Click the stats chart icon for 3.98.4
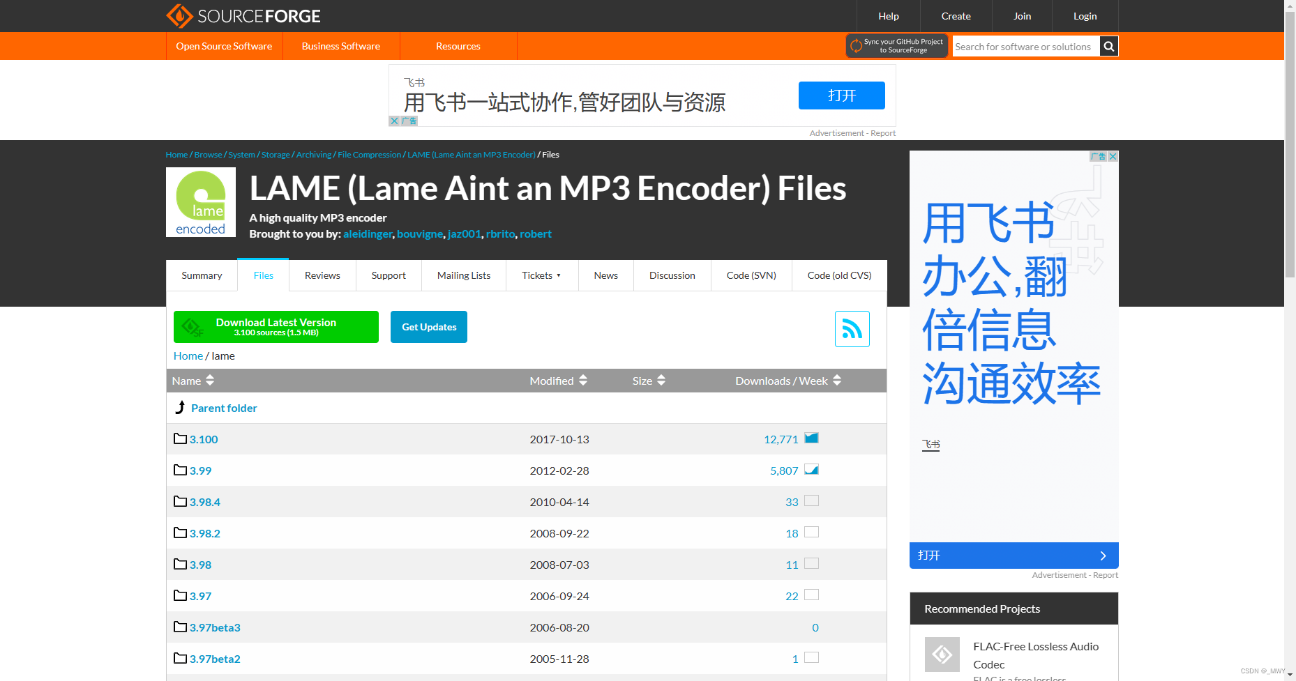Viewport: 1296px width, 681px height. tap(811, 501)
